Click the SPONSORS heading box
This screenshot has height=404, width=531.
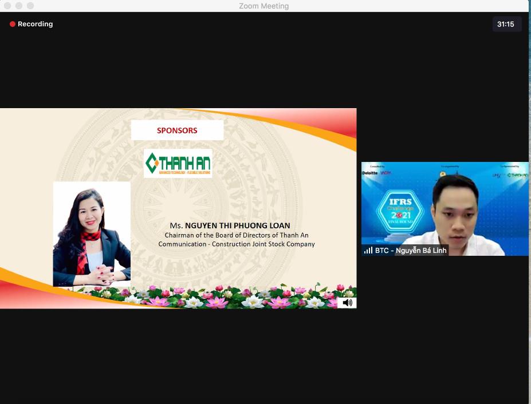(177, 130)
